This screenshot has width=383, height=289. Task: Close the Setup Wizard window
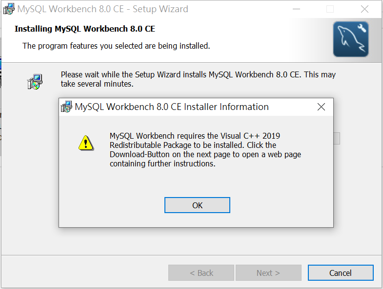[x=364, y=9]
